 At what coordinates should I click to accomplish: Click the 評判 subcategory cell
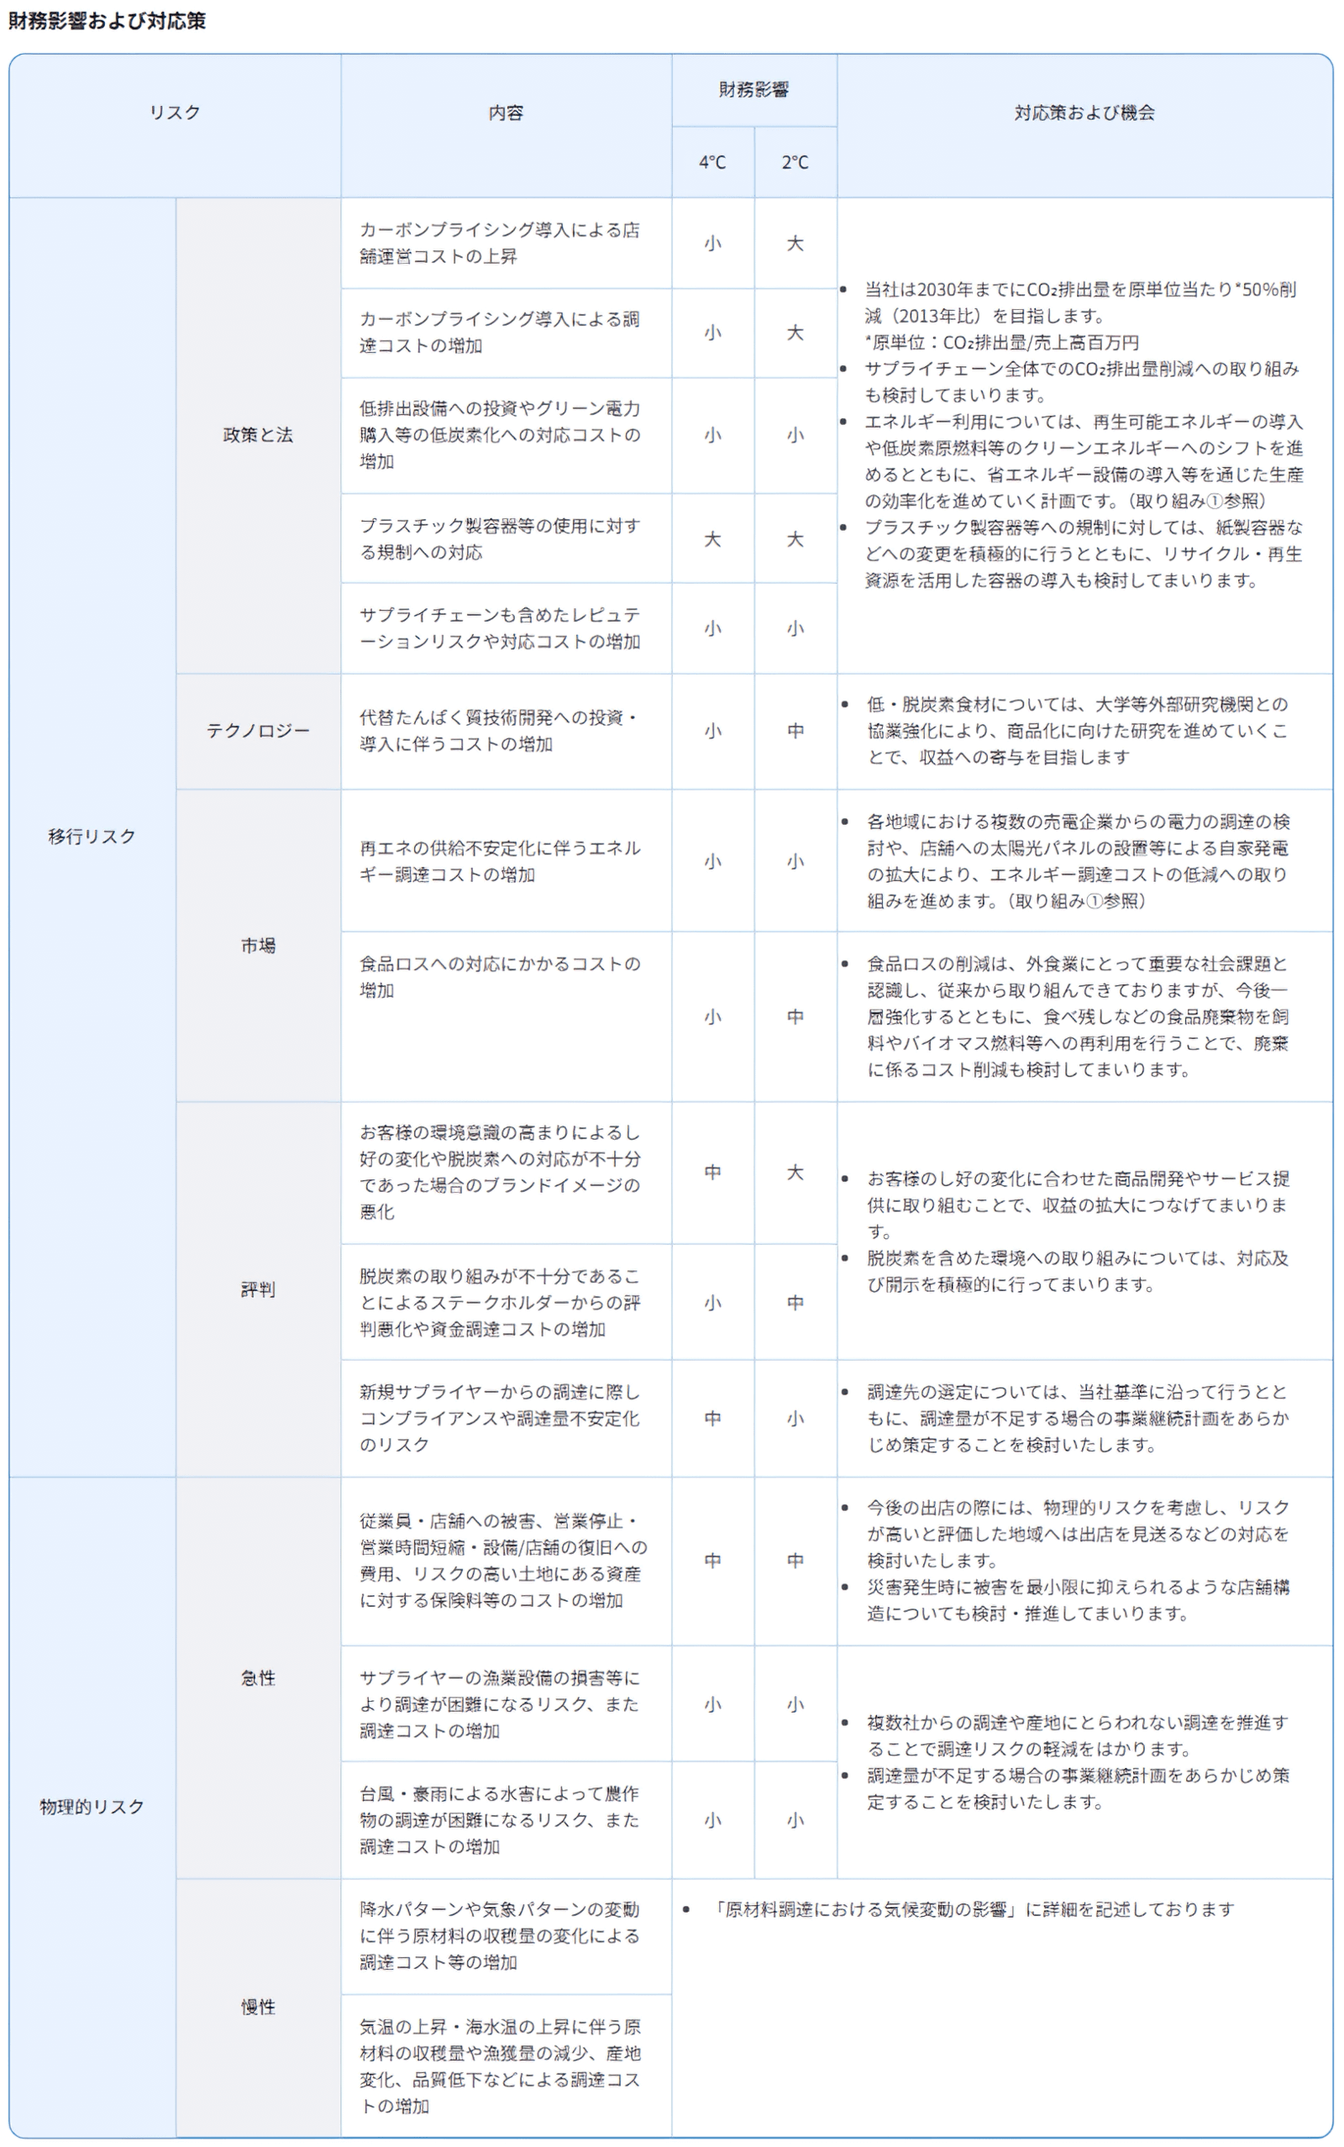click(258, 1289)
